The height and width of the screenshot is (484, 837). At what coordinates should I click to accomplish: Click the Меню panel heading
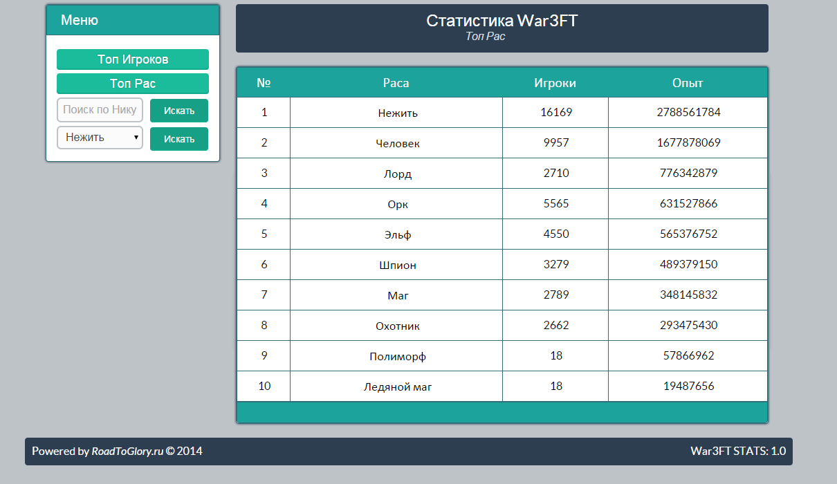(x=80, y=20)
